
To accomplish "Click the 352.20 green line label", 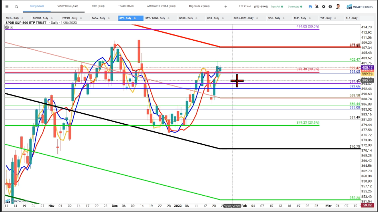I will click(x=354, y=198).
